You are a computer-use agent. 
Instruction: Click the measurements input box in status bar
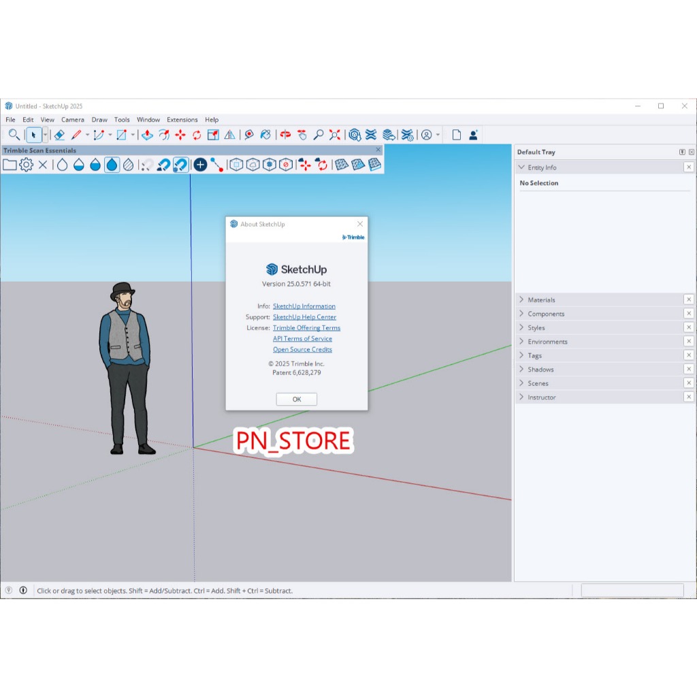(x=632, y=590)
